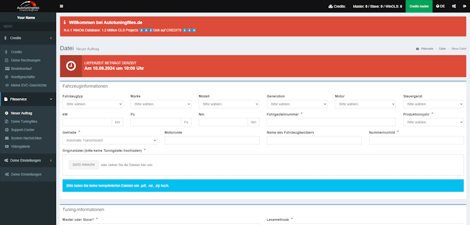The width and height of the screenshot is (470, 225).
Task: Open the Produktionsjahr dropdown
Action: point(434,122)
